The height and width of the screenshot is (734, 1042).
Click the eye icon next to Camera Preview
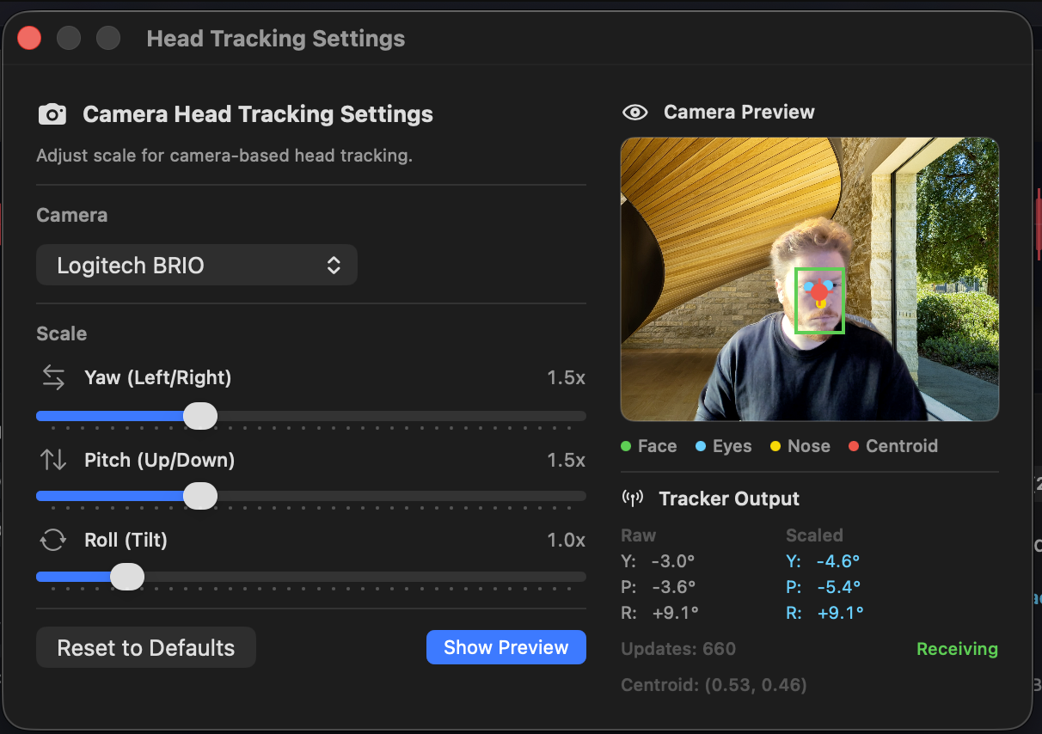pos(634,112)
